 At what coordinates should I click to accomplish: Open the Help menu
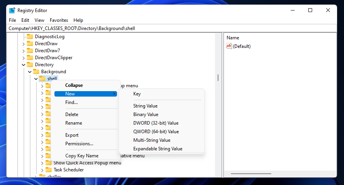[78, 20]
